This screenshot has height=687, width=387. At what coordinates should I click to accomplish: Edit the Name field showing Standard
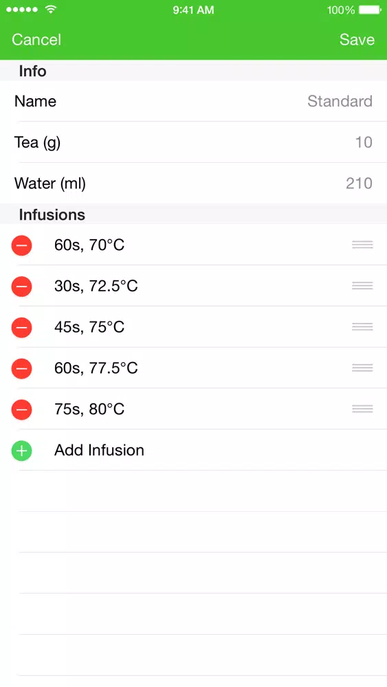point(193,101)
